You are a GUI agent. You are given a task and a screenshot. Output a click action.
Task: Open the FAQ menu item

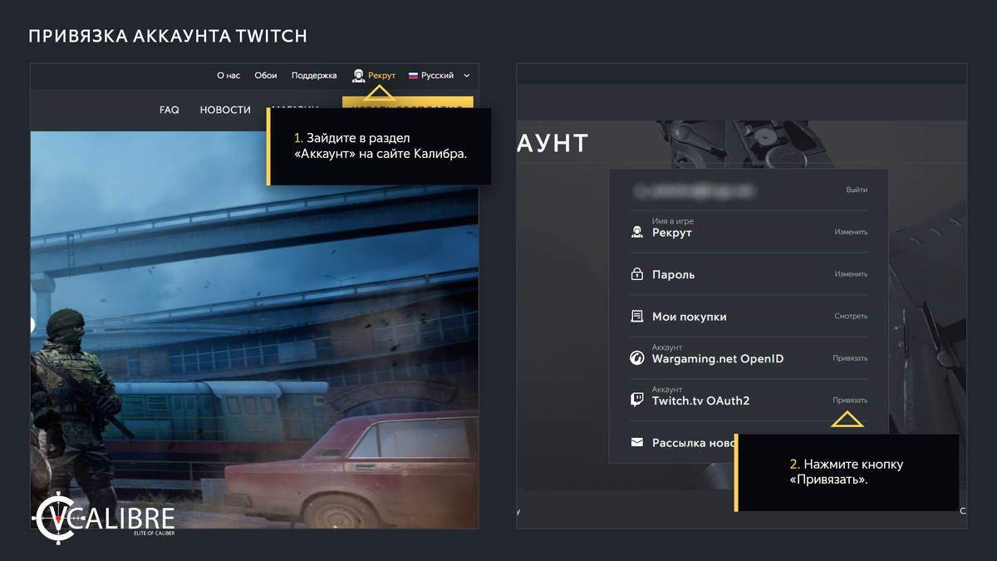169,110
